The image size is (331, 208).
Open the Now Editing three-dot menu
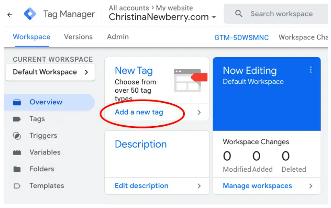tap(310, 70)
